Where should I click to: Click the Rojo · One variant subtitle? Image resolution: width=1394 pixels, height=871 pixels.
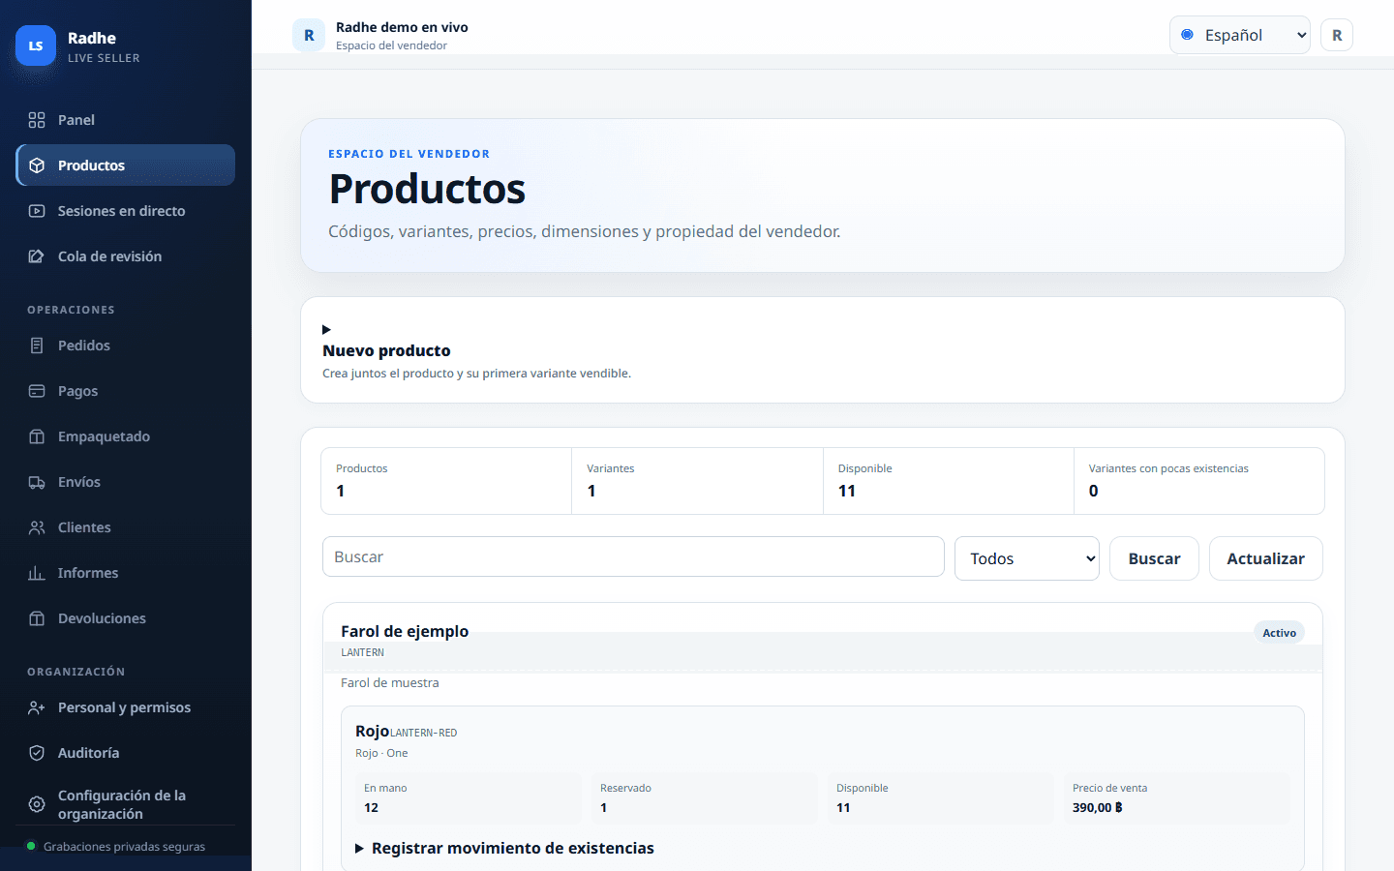point(381,753)
